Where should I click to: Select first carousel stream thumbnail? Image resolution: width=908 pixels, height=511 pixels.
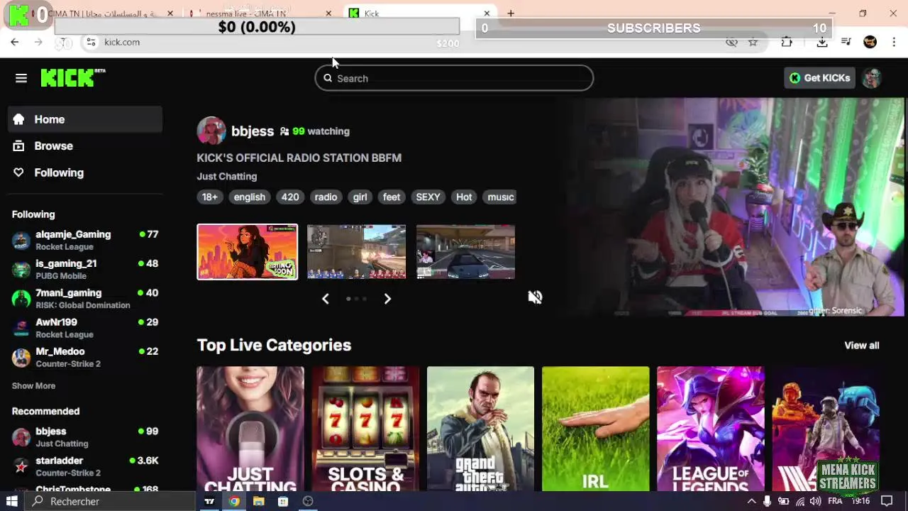pyautogui.click(x=248, y=252)
